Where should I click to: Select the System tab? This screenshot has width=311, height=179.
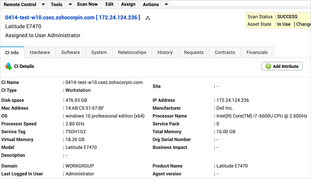99,52
